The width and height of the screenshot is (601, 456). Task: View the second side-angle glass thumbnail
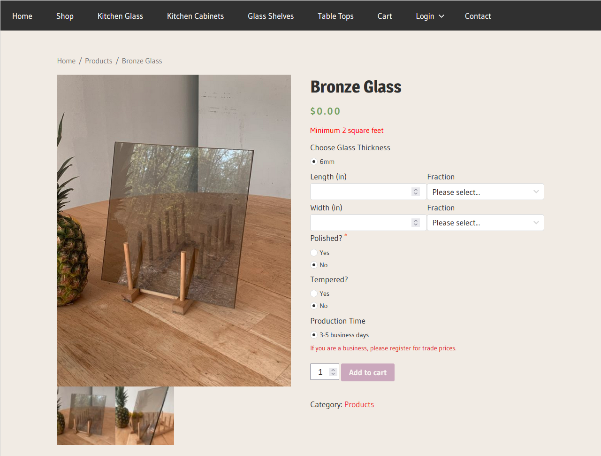(145, 416)
